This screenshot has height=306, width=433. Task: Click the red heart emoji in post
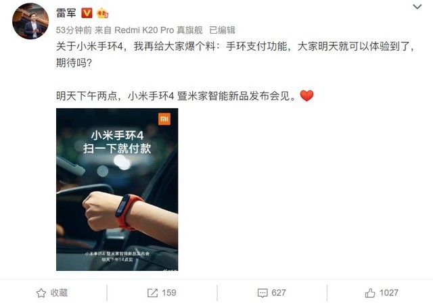coord(306,96)
